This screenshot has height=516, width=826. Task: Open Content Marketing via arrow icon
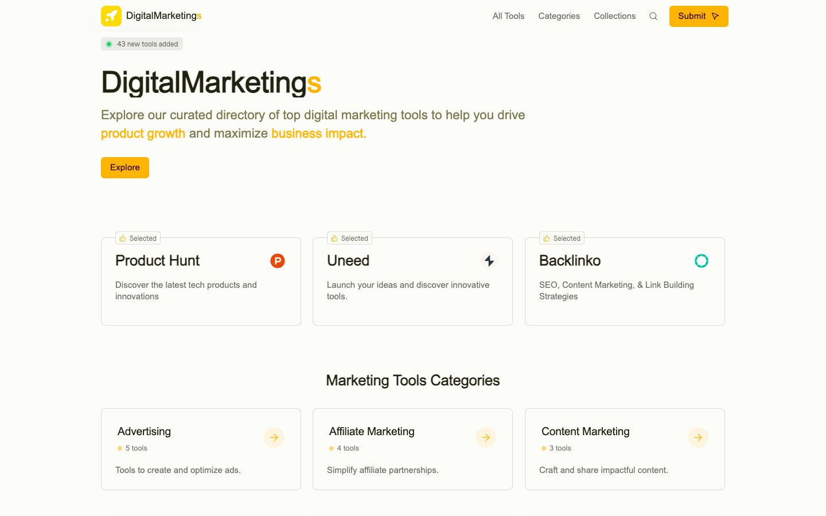[698, 437]
